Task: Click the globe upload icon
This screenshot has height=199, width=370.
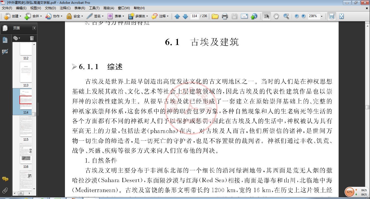Action: coord(254,16)
